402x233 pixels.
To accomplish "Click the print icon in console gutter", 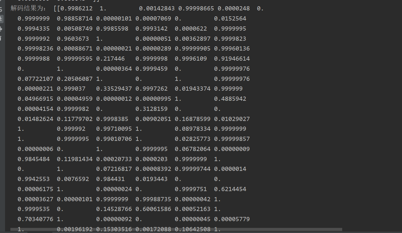I will (x=1, y=29).
